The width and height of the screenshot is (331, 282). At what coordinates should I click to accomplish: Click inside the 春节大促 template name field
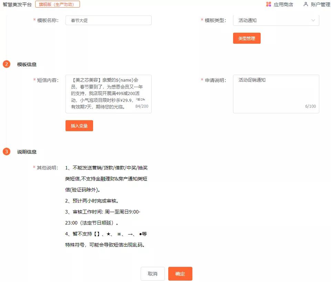click(108, 20)
